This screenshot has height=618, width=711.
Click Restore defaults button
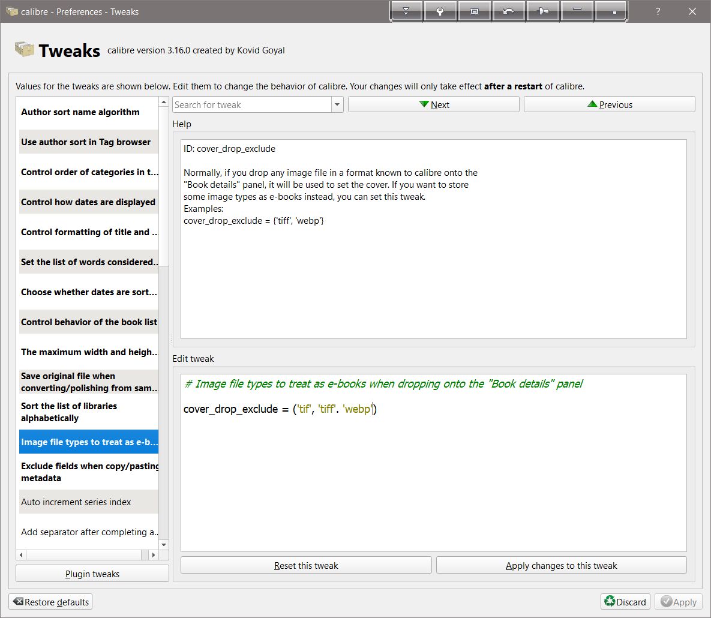(x=50, y=602)
